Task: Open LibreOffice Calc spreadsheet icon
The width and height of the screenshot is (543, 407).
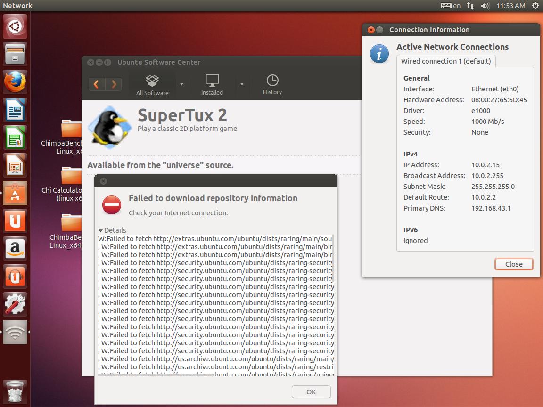Action: tap(16, 138)
